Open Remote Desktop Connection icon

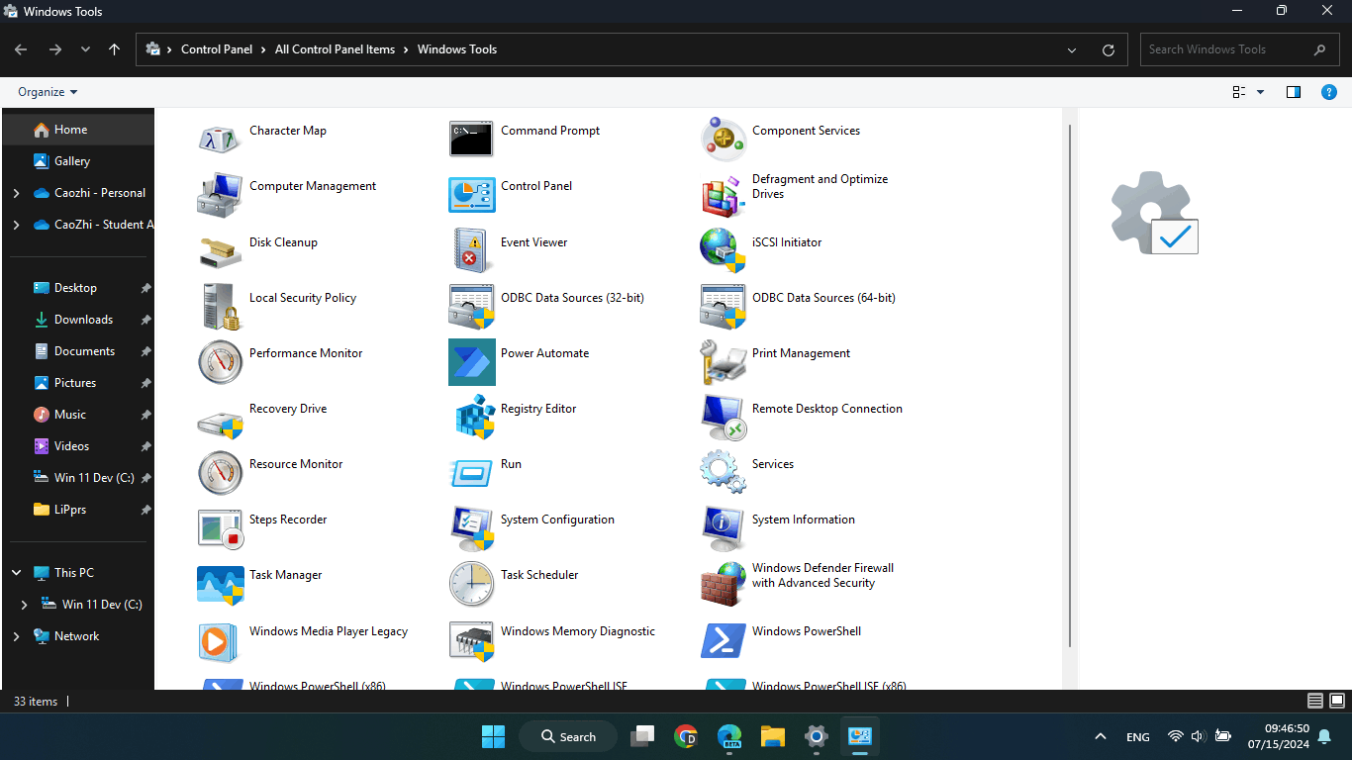pyautogui.click(x=723, y=418)
